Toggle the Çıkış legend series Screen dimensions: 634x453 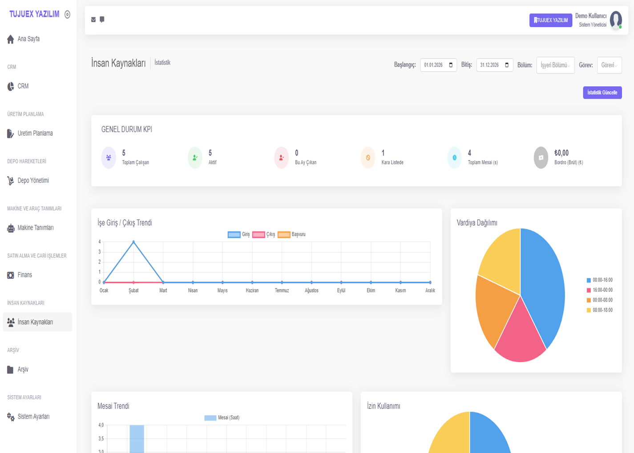(264, 235)
